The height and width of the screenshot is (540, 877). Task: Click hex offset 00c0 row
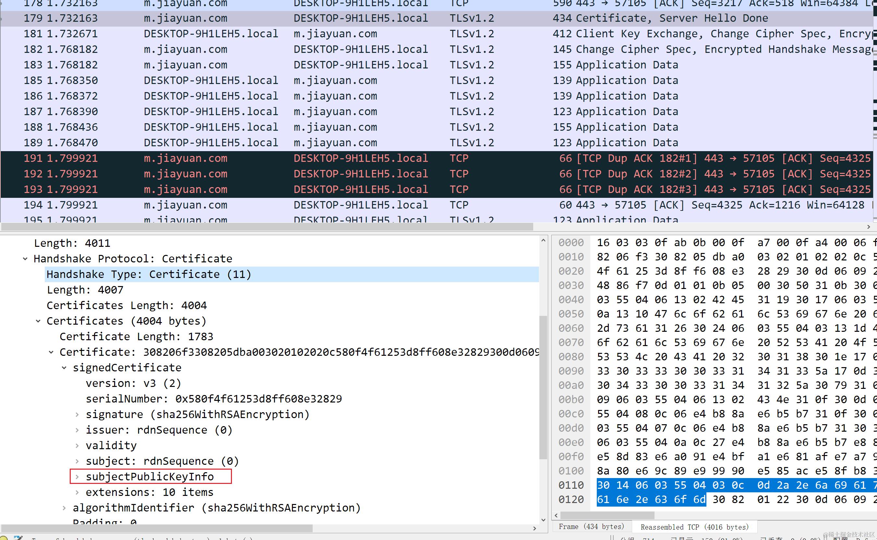571,414
